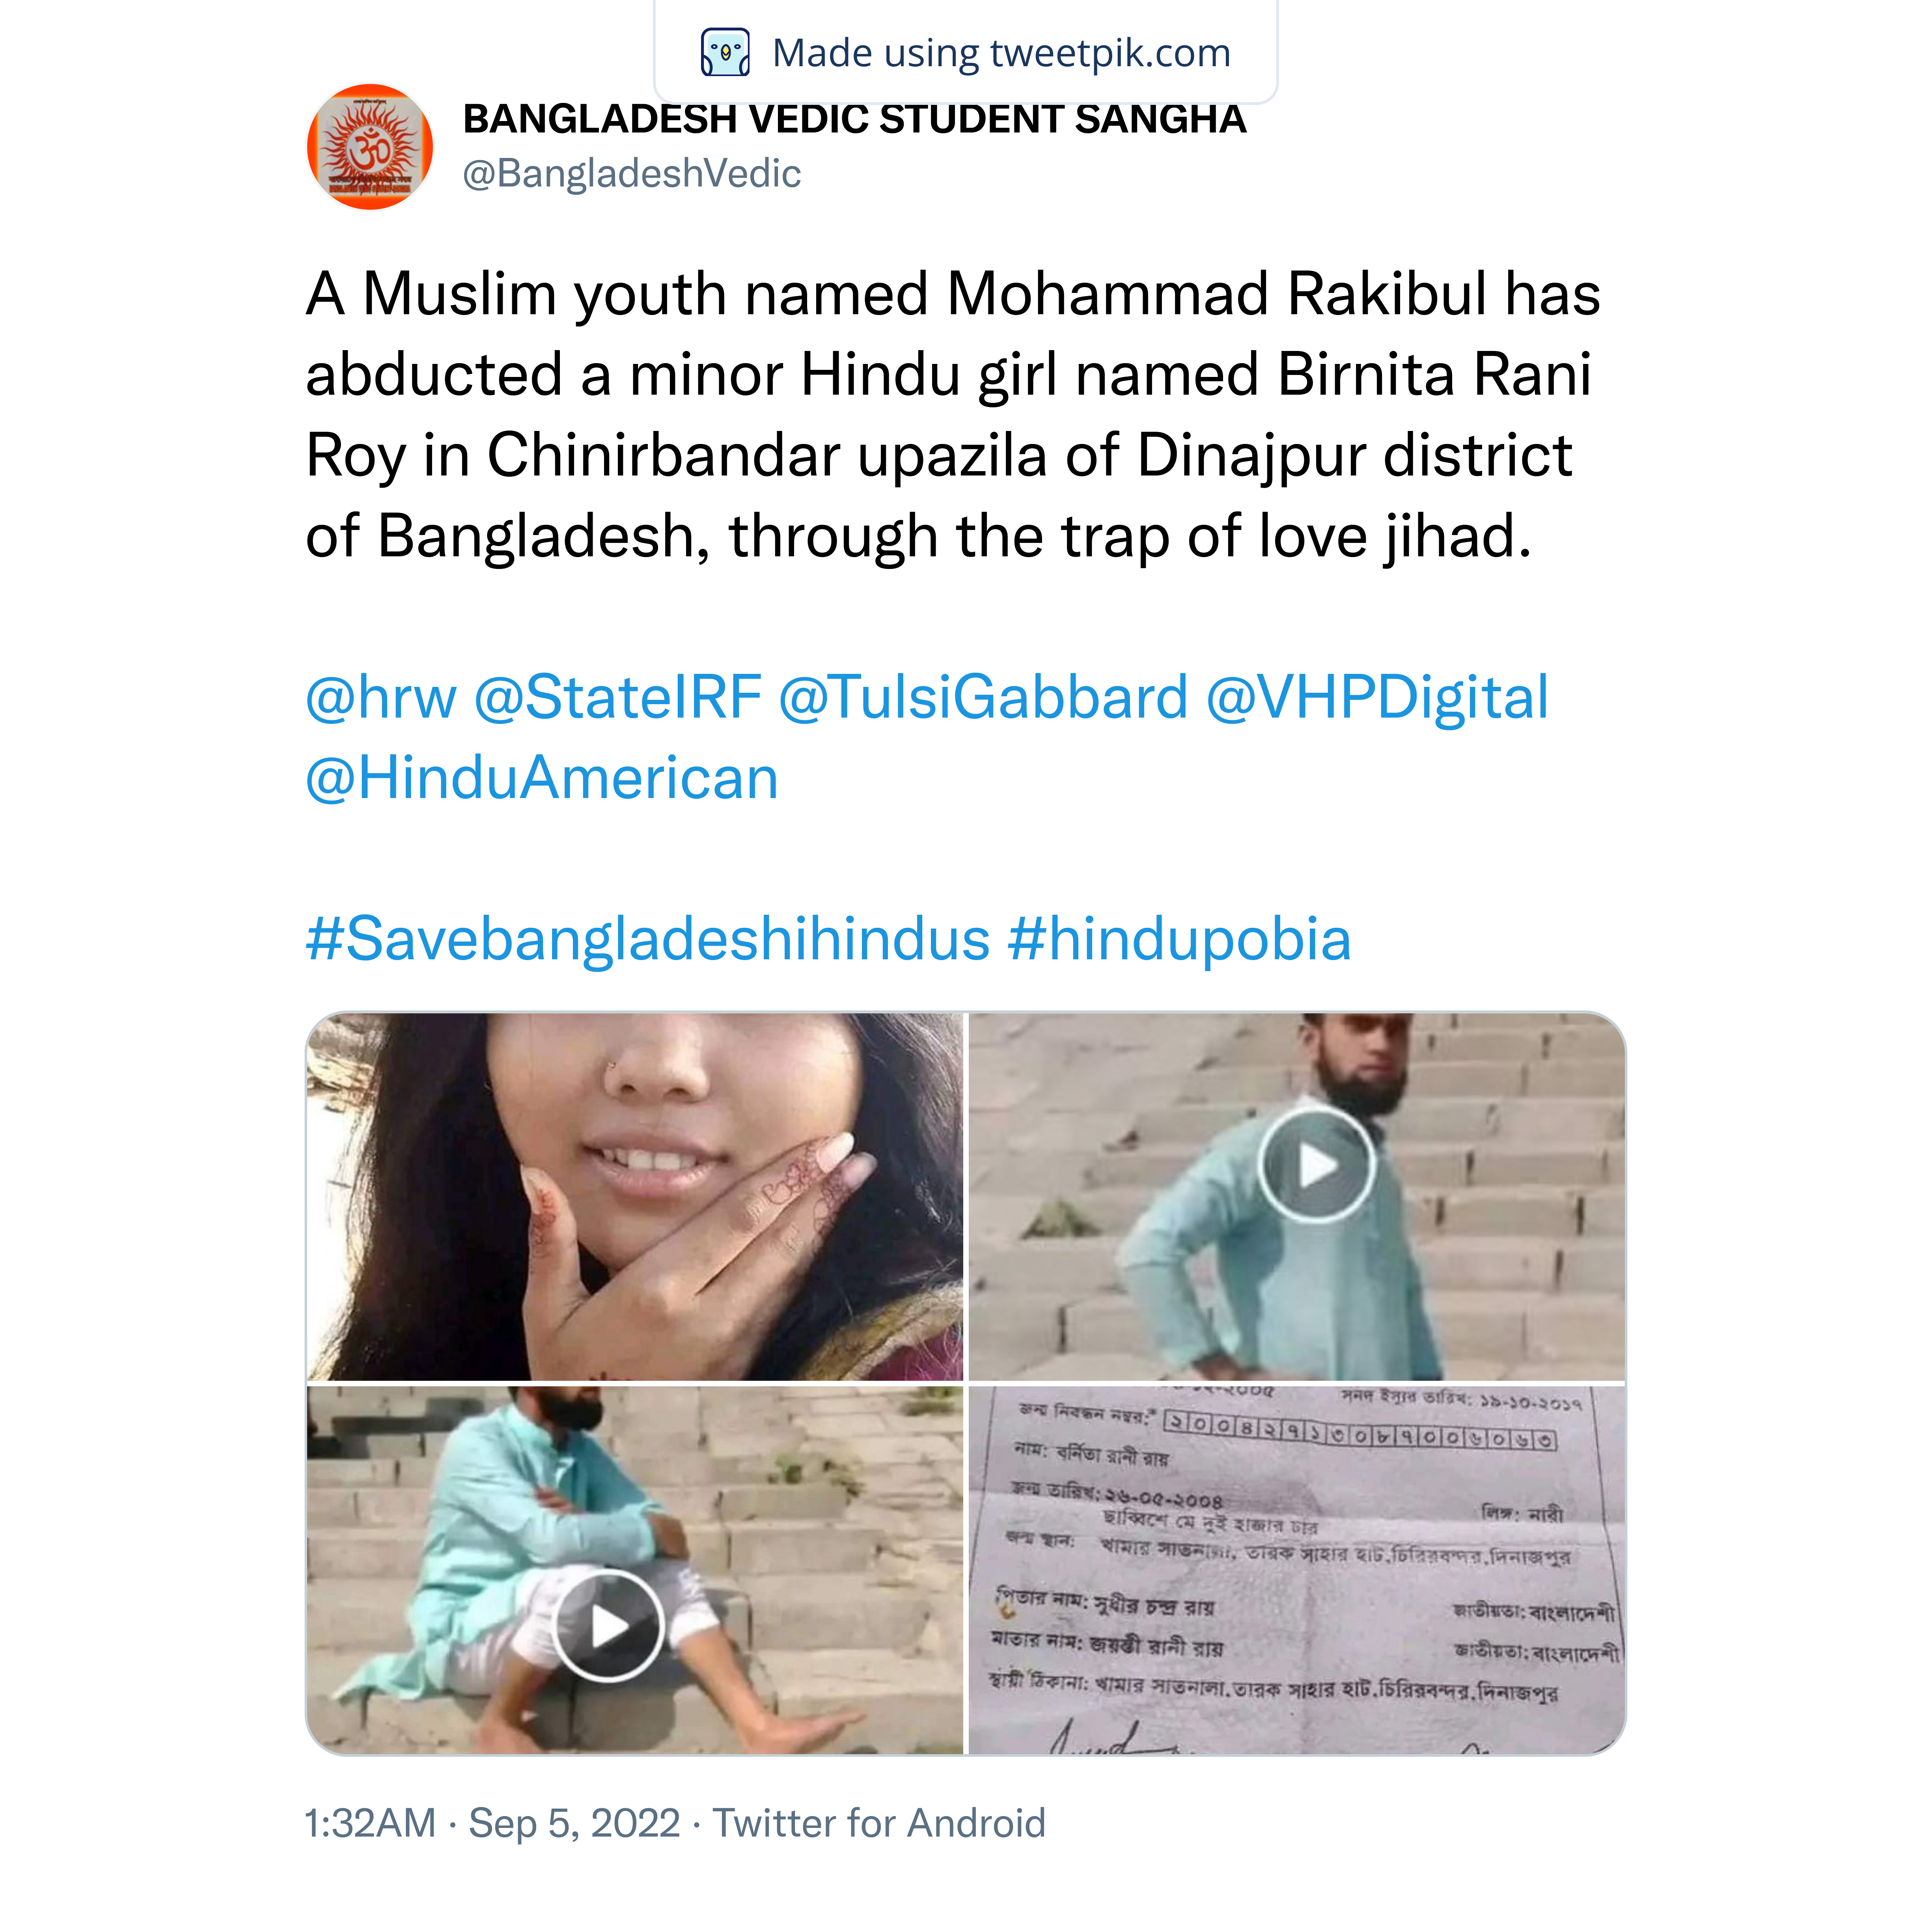Viewport: 1932px width, 1932px height.
Task: Click the Made using tweetpik.com badge
Action: coord(966,53)
